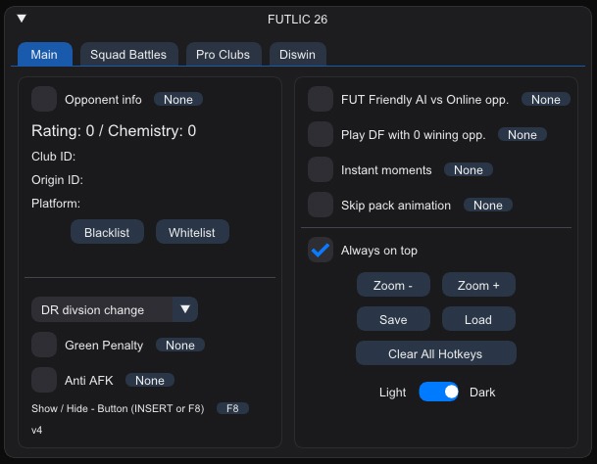Enable the Instant moments checkbox
Screen dimensions: 597x464
tap(321, 169)
